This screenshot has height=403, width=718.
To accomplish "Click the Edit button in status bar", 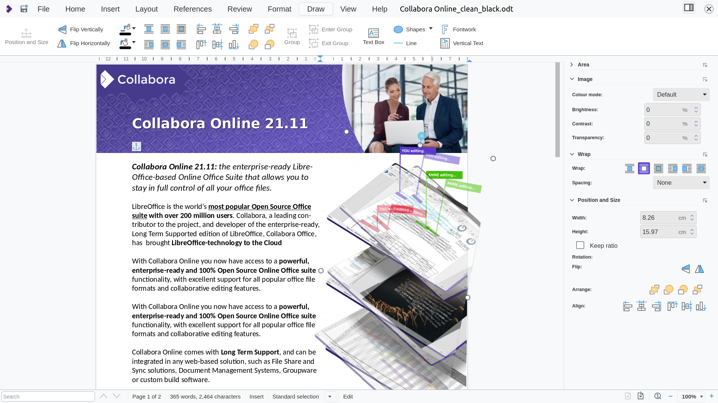I will (348, 397).
